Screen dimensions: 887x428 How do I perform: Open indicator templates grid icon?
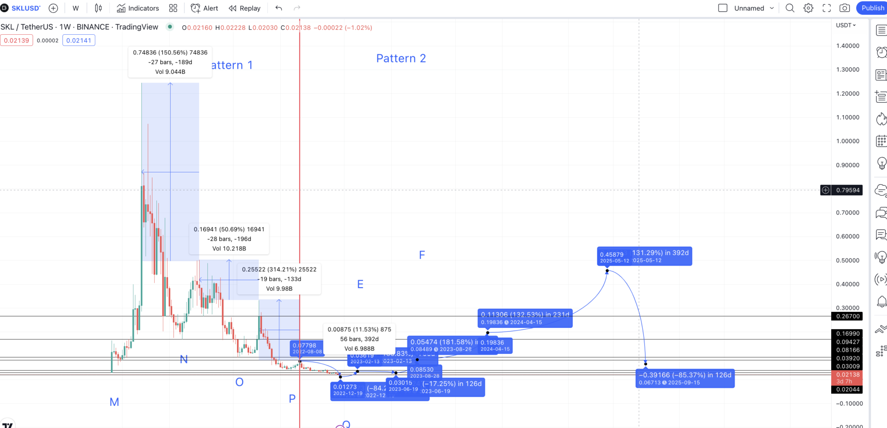(173, 8)
